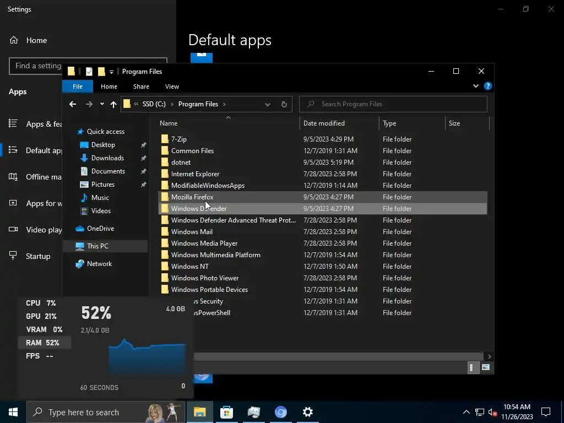The image size is (564, 423).
Task: Expand address bar history dropdown
Action: pyautogui.click(x=268, y=104)
